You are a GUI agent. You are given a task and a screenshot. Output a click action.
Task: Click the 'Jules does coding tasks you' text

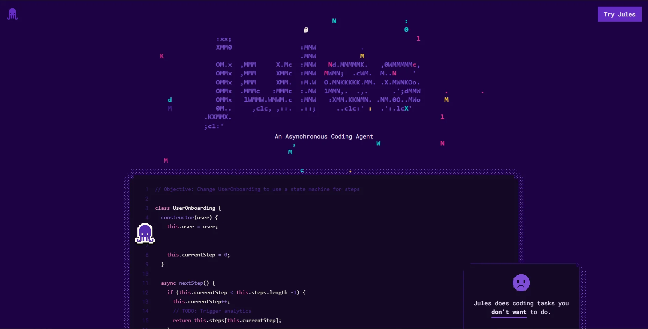521,303
